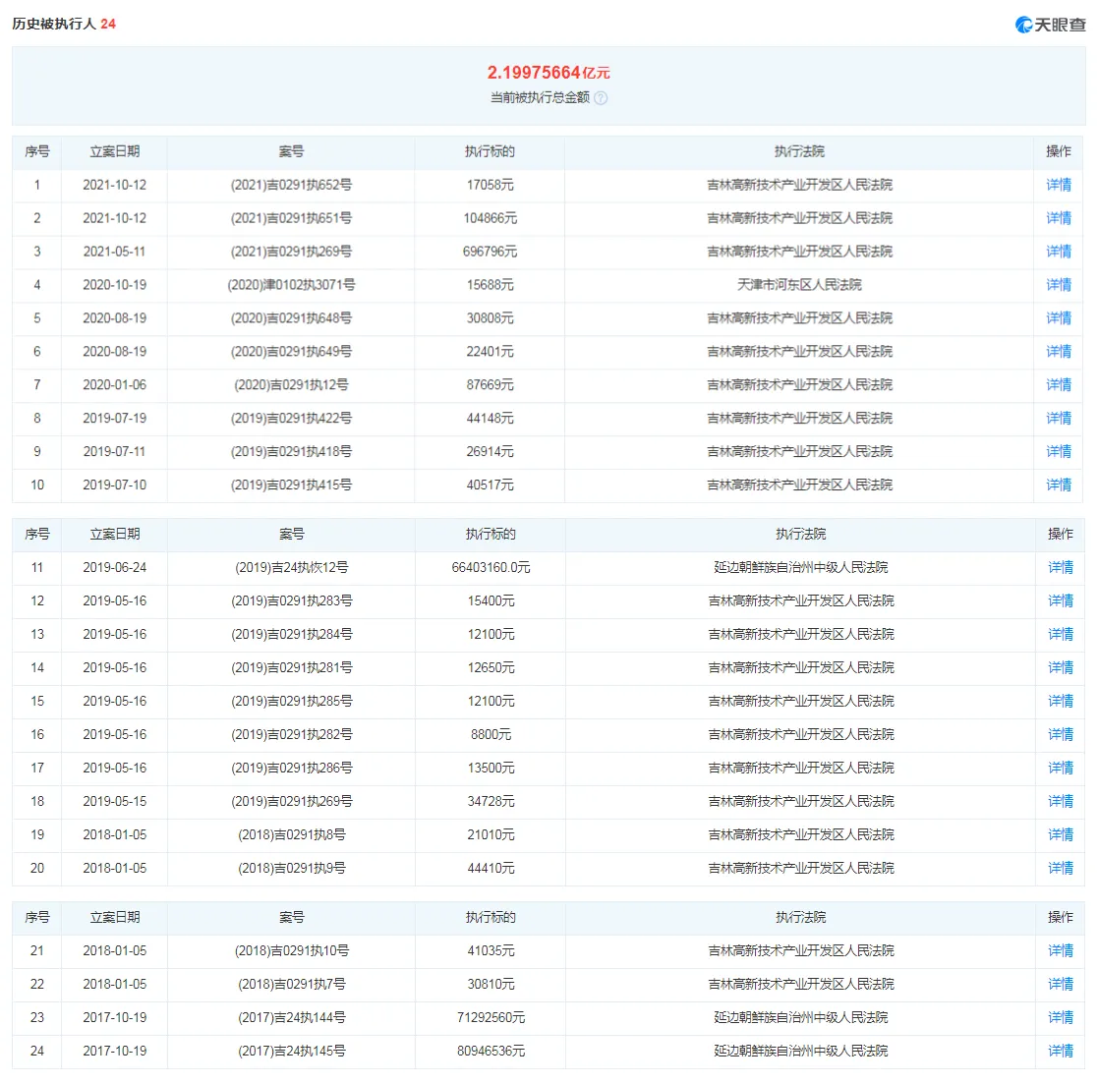View 详情 for case (2019)吉0291执282号

coord(1061,734)
